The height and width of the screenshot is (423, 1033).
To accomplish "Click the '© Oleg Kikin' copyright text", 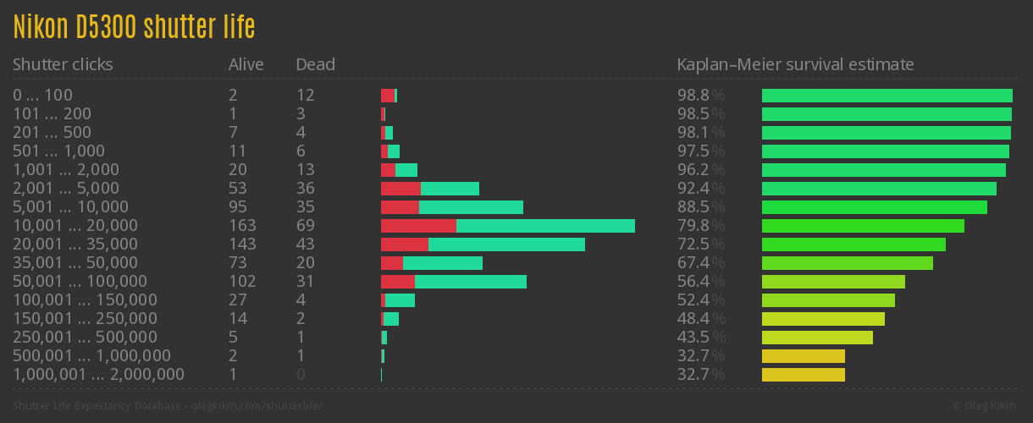I will (986, 406).
